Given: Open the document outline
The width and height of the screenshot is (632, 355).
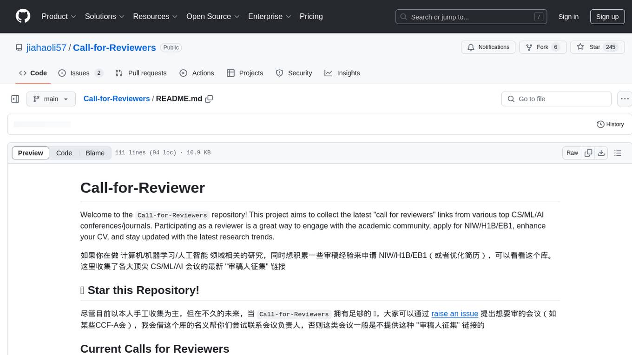Looking at the screenshot, I should [618, 153].
